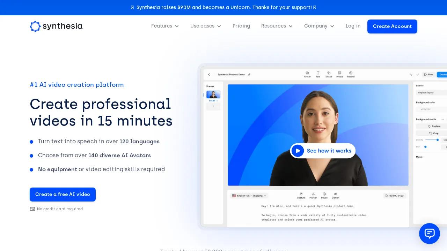
Task: Add a new scene with the plus button
Action: [213, 106]
